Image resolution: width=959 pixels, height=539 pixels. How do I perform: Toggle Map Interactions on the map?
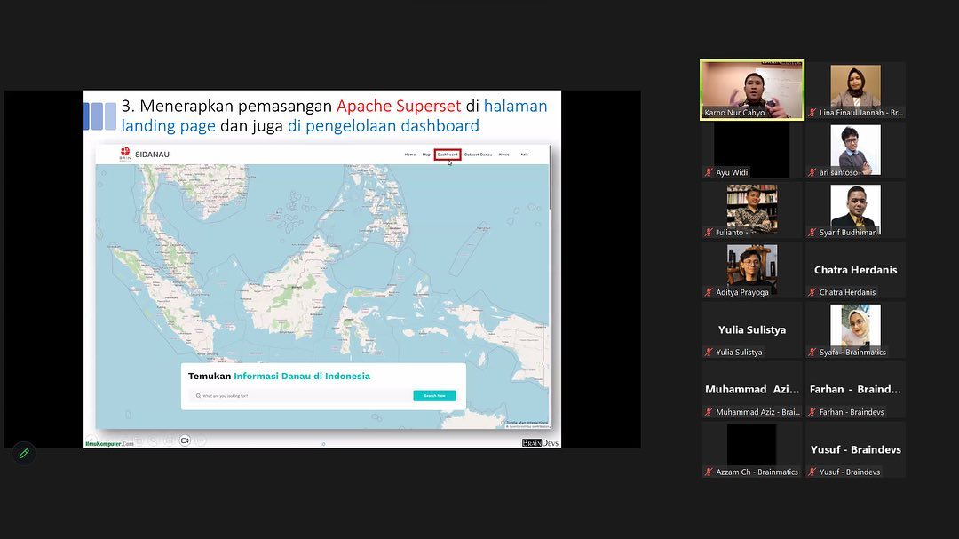(527, 423)
